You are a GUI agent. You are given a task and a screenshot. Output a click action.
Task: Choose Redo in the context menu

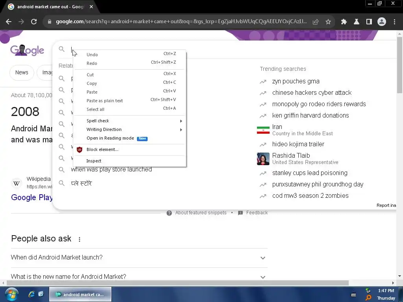coord(130,63)
